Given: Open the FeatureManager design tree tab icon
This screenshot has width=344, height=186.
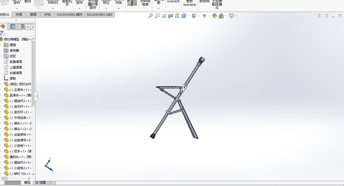Looking at the screenshot, I should pyautogui.click(x=3, y=26).
